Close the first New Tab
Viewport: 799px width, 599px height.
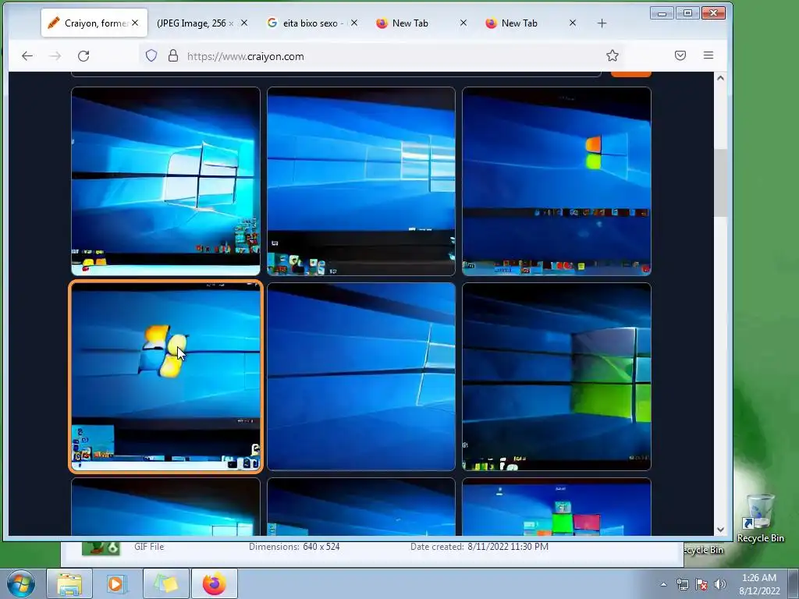463,23
